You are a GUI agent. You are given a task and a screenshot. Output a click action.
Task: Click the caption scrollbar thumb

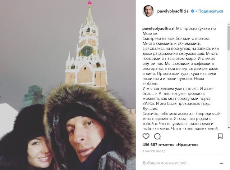point(229,38)
